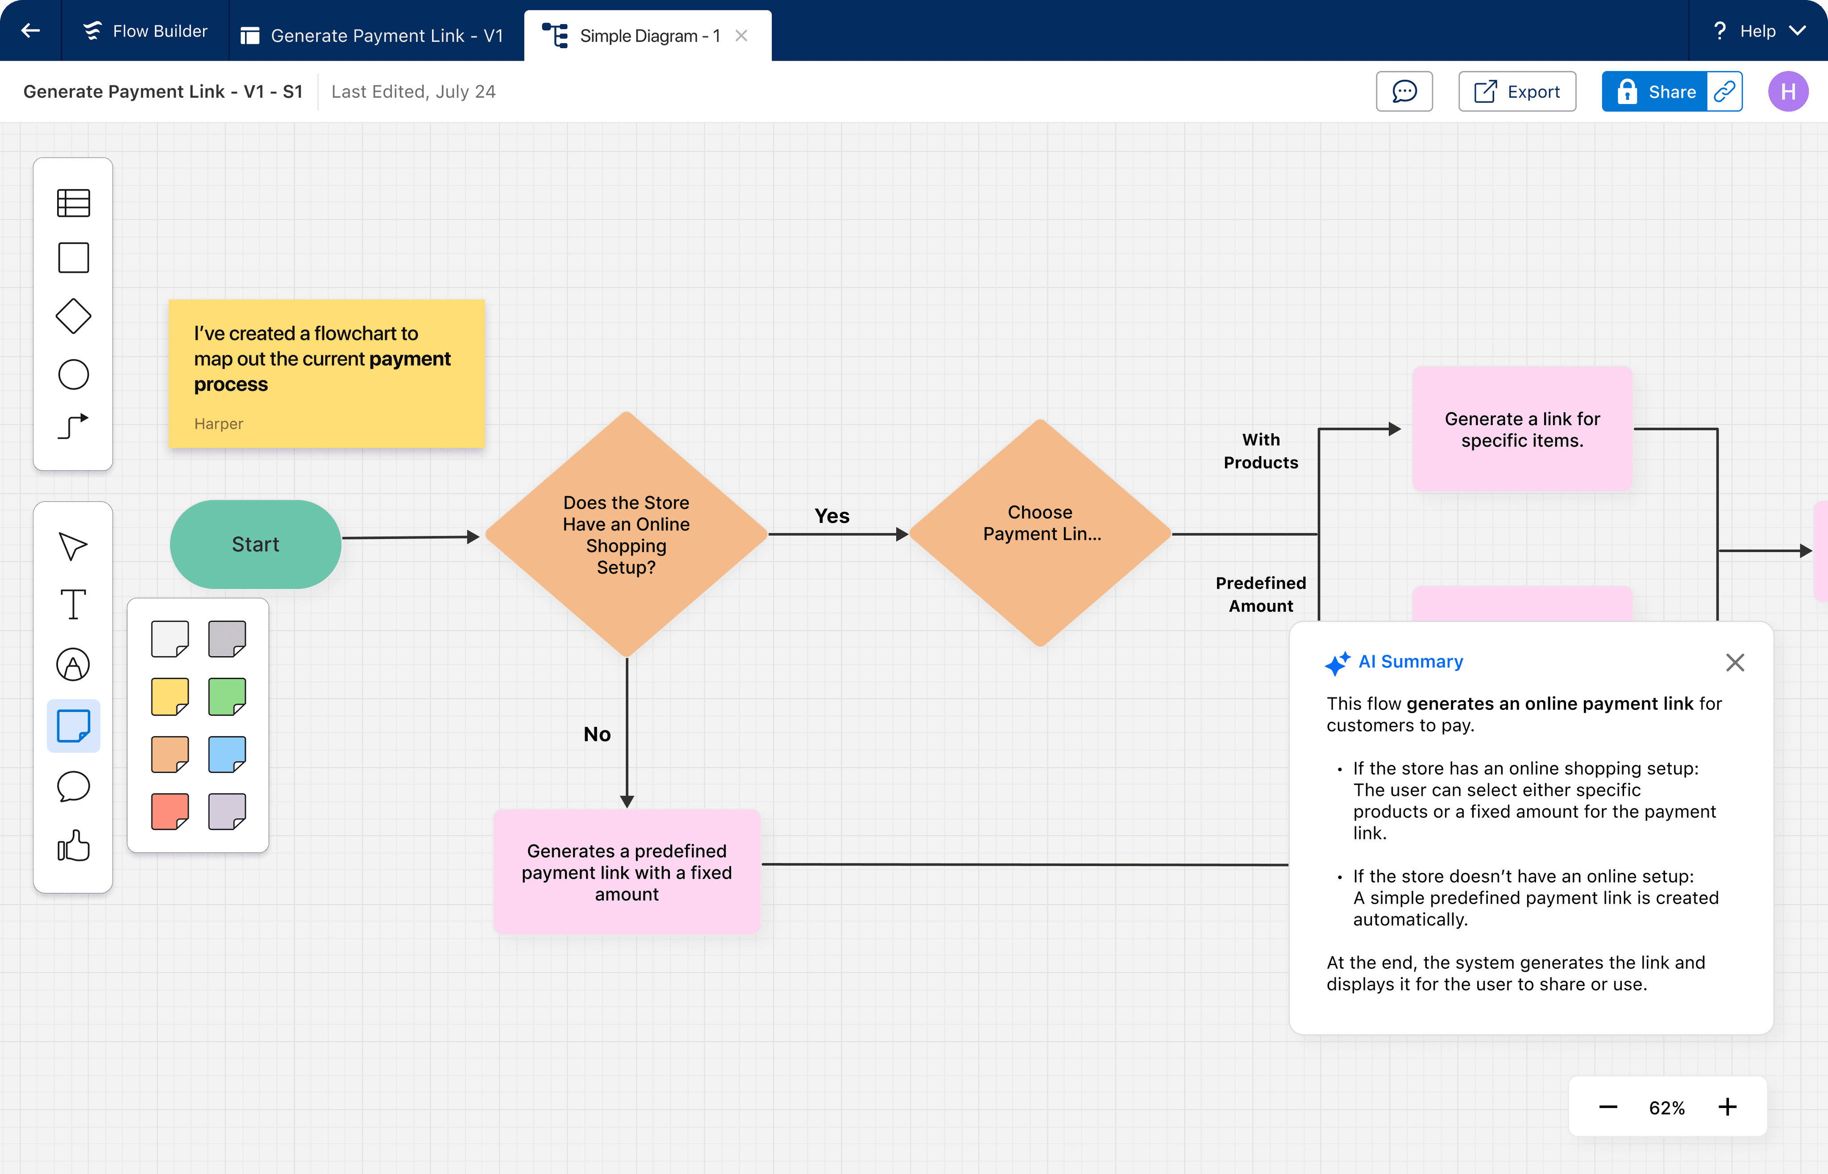
Task: Activate the pointer selection tool
Action: [73, 546]
